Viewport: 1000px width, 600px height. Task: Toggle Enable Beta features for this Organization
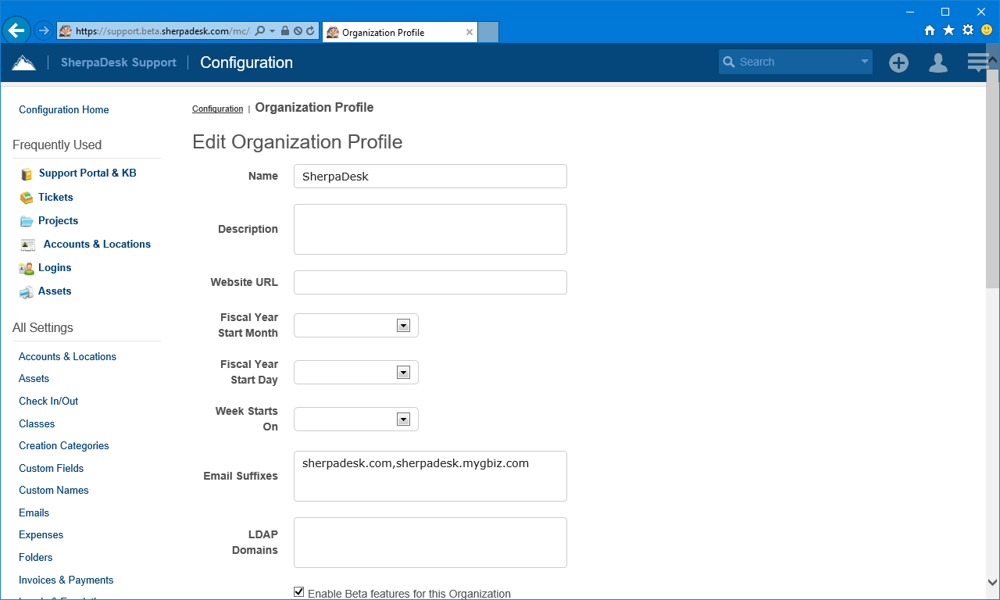(x=298, y=591)
